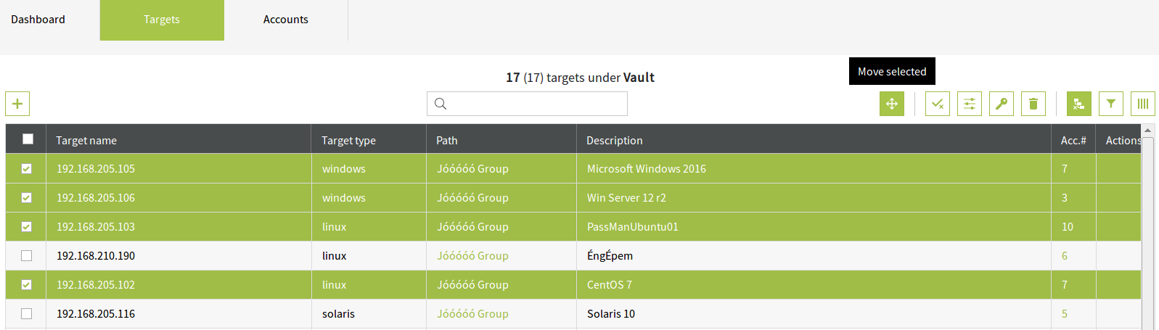
Task: Click the add new target plus button
Action: (x=17, y=104)
